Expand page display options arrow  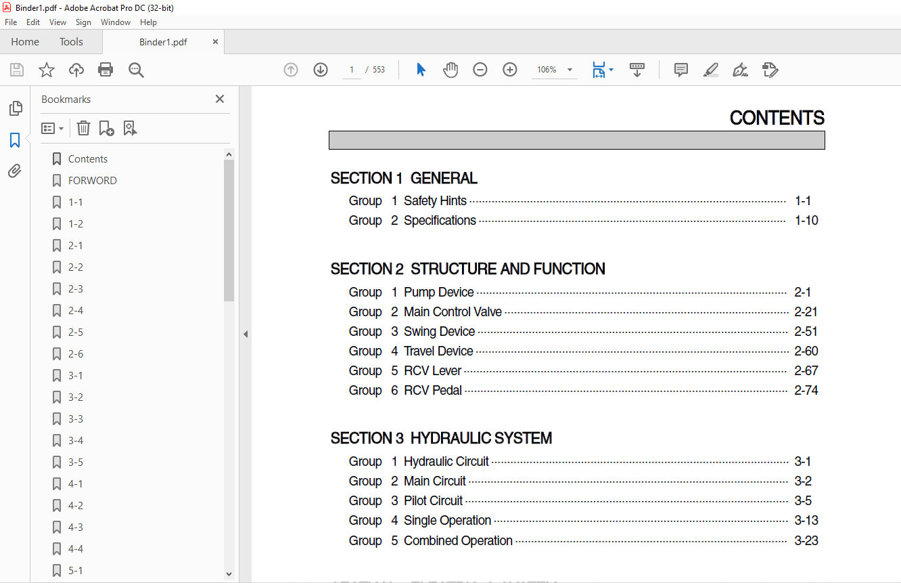coord(611,70)
